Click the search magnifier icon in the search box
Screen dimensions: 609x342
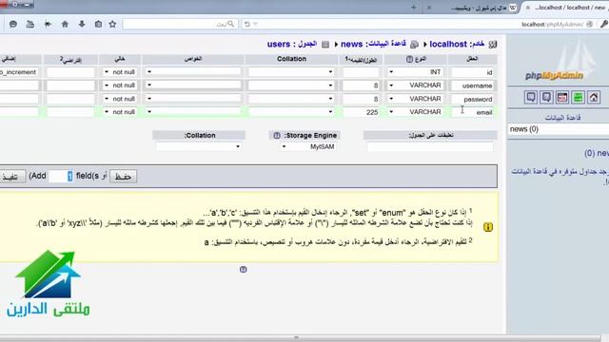click(x=231, y=24)
